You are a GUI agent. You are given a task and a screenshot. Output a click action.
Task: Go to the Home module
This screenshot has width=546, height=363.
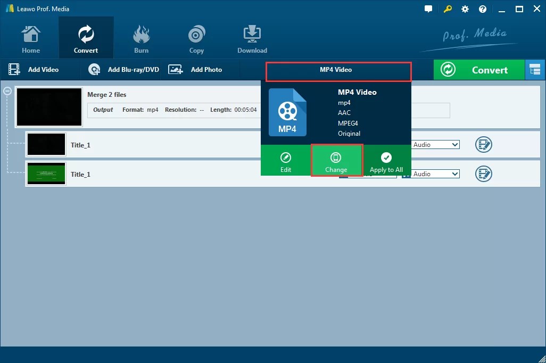coord(31,39)
